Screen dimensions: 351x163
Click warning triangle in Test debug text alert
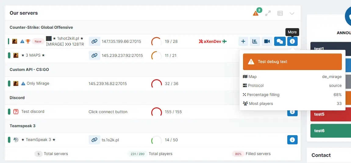coord(251,62)
